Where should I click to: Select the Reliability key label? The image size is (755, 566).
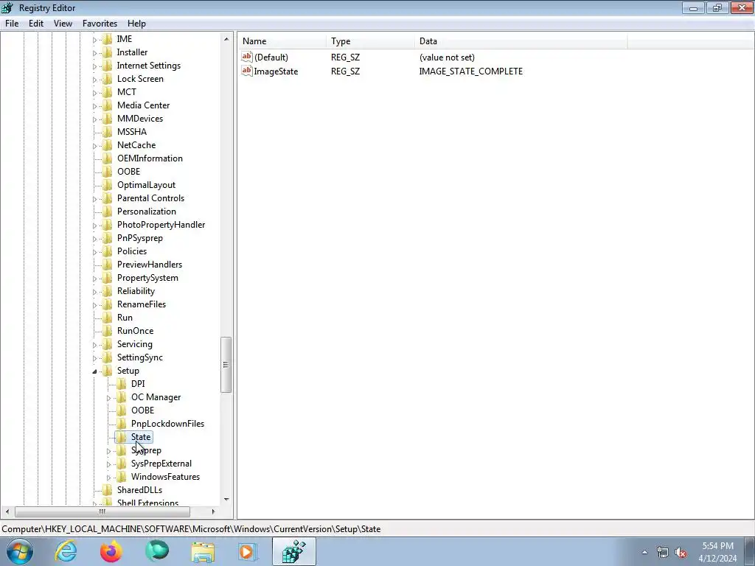136,290
